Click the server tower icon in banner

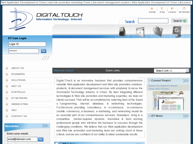coord(122,31)
